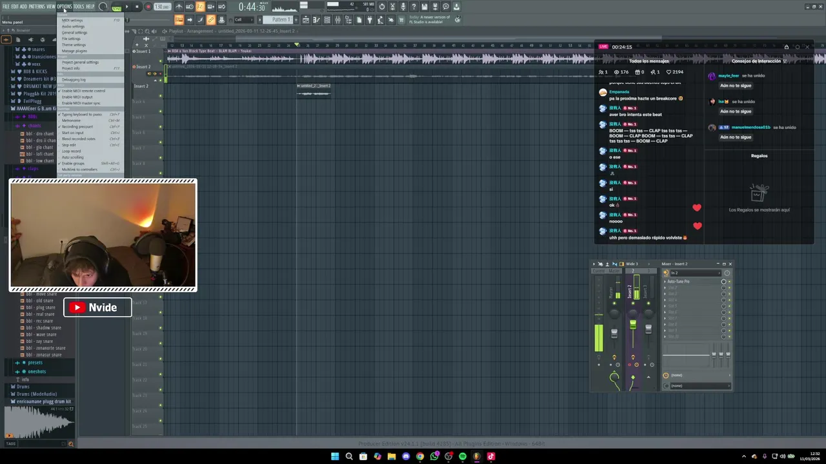Screen dimensions: 826x464
Task: Click the microphone recording icon
Action: click(x=403, y=6)
